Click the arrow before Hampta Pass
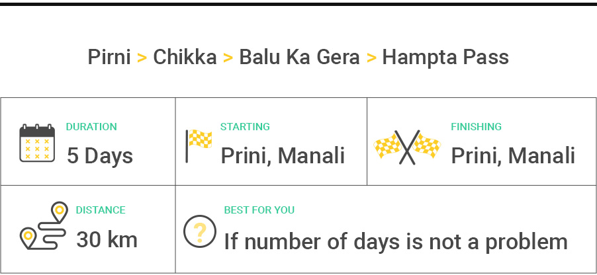The height and width of the screenshot is (275, 597). 371,58
